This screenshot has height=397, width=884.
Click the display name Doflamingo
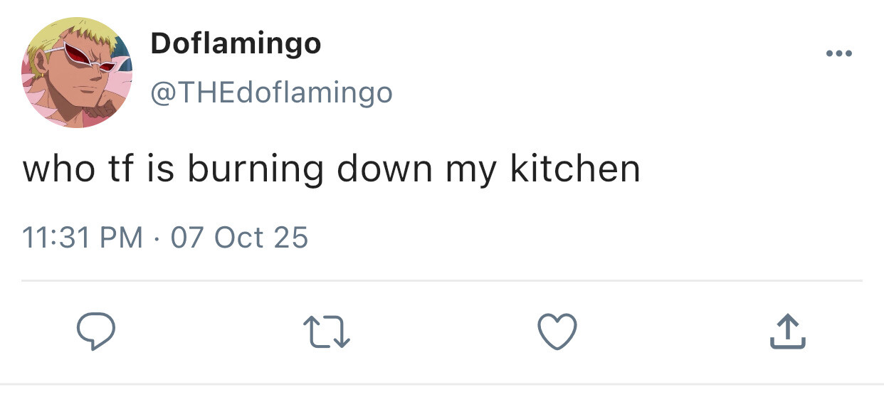click(x=236, y=45)
